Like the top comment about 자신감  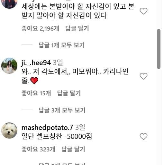pyautogui.click(x=143, y=11)
